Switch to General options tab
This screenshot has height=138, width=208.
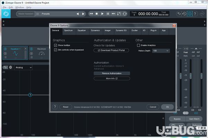click(x=55, y=31)
